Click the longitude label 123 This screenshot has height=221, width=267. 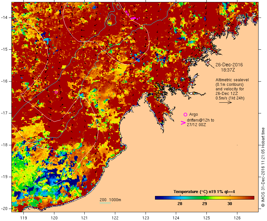click(146, 218)
